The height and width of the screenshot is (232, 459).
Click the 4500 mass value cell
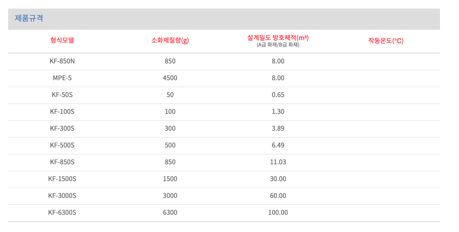(x=170, y=78)
